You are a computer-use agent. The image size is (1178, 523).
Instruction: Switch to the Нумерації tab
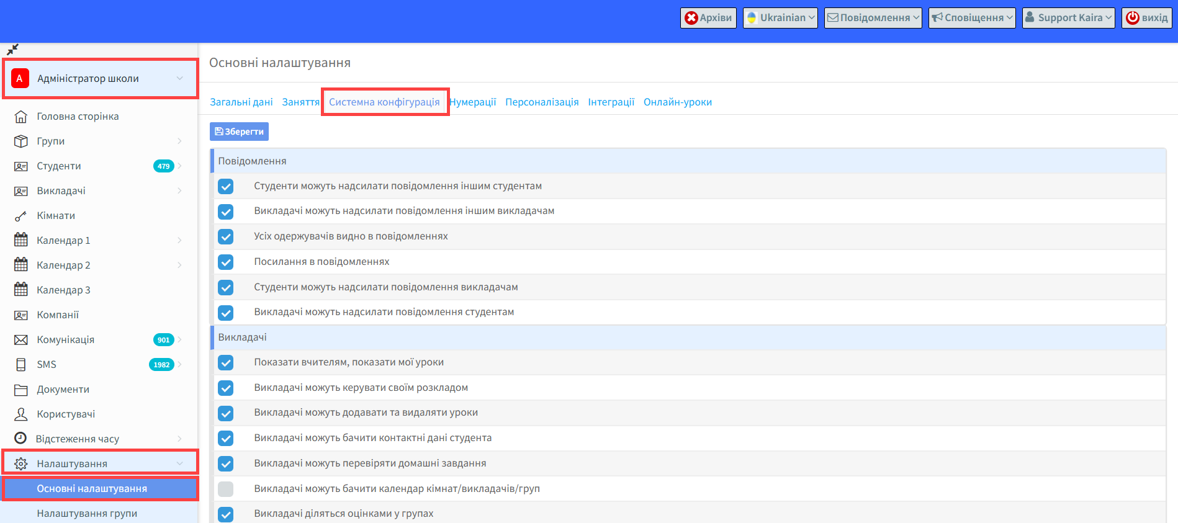tap(473, 102)
